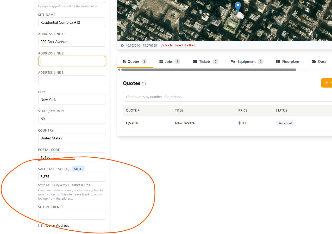332x234 pixels.
Task: Click the Tickets tab ticket icon
Action: pyautogui.click(x=195, y=61)
